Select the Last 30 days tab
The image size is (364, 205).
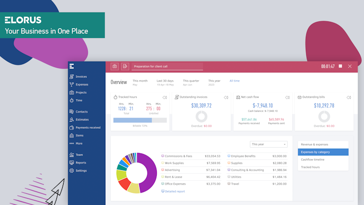tap(165, 83)
